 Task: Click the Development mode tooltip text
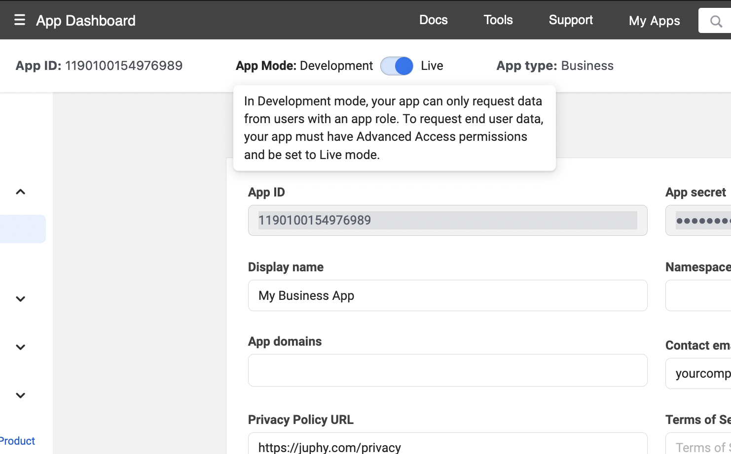pos(394,128)
